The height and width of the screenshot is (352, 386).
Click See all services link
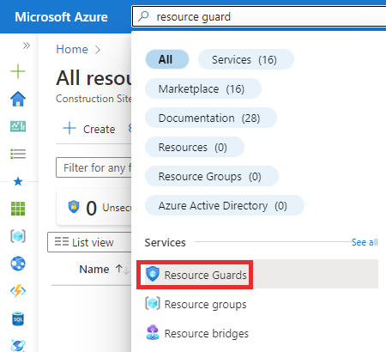click(x=365, y=242)
